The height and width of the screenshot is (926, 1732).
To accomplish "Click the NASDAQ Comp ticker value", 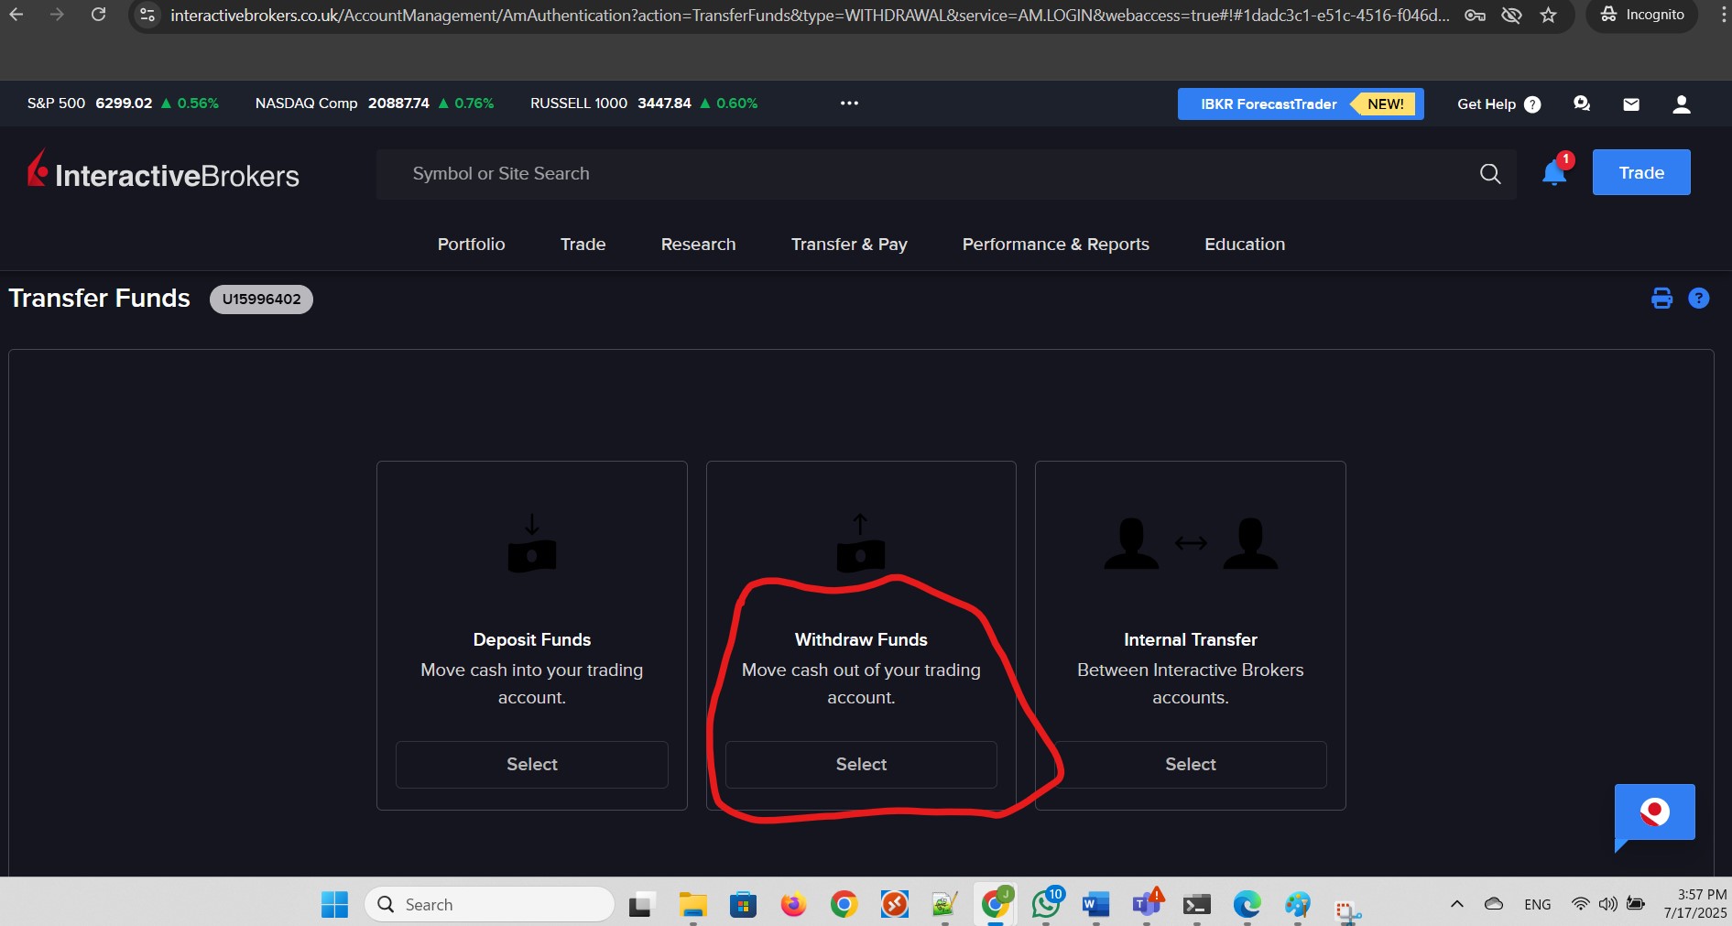I will (x=398, y=103).
